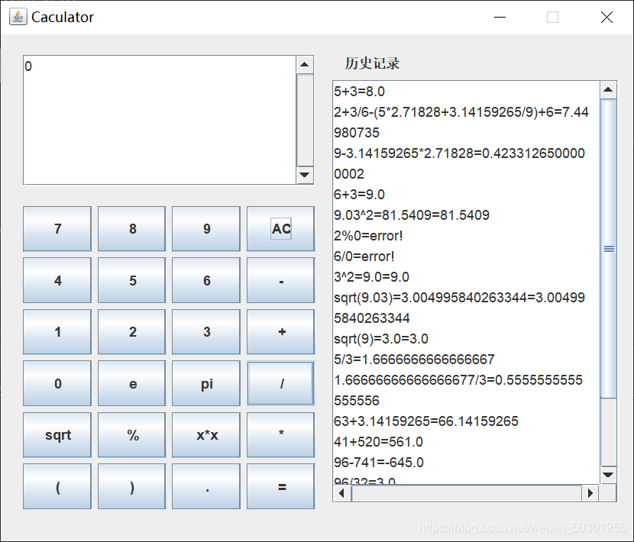The width and height of the screenshot is (634, 542).
Task: Insert Euler's constant e
Action: pos(132,383)
